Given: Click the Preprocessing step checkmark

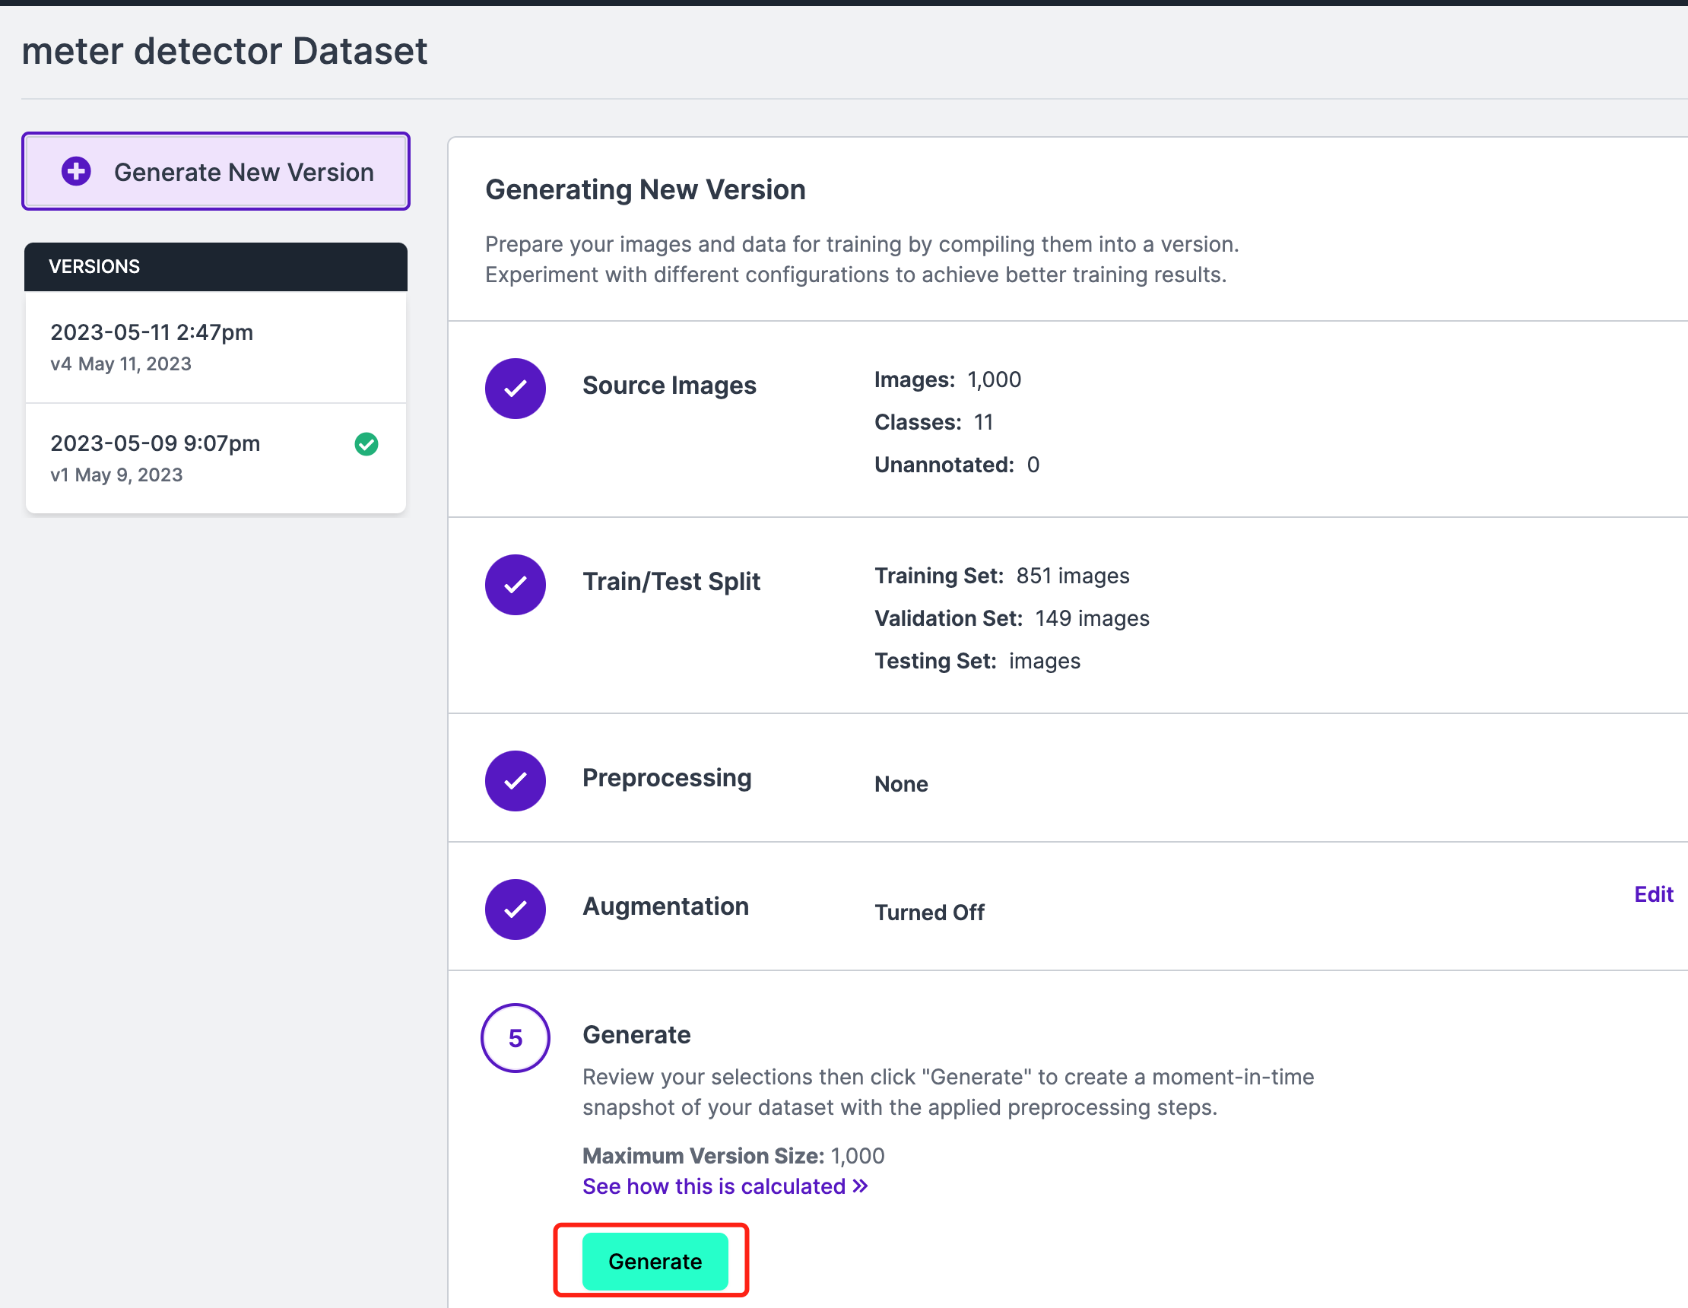Looking at the screenshot, I should [x=516, y=781].
